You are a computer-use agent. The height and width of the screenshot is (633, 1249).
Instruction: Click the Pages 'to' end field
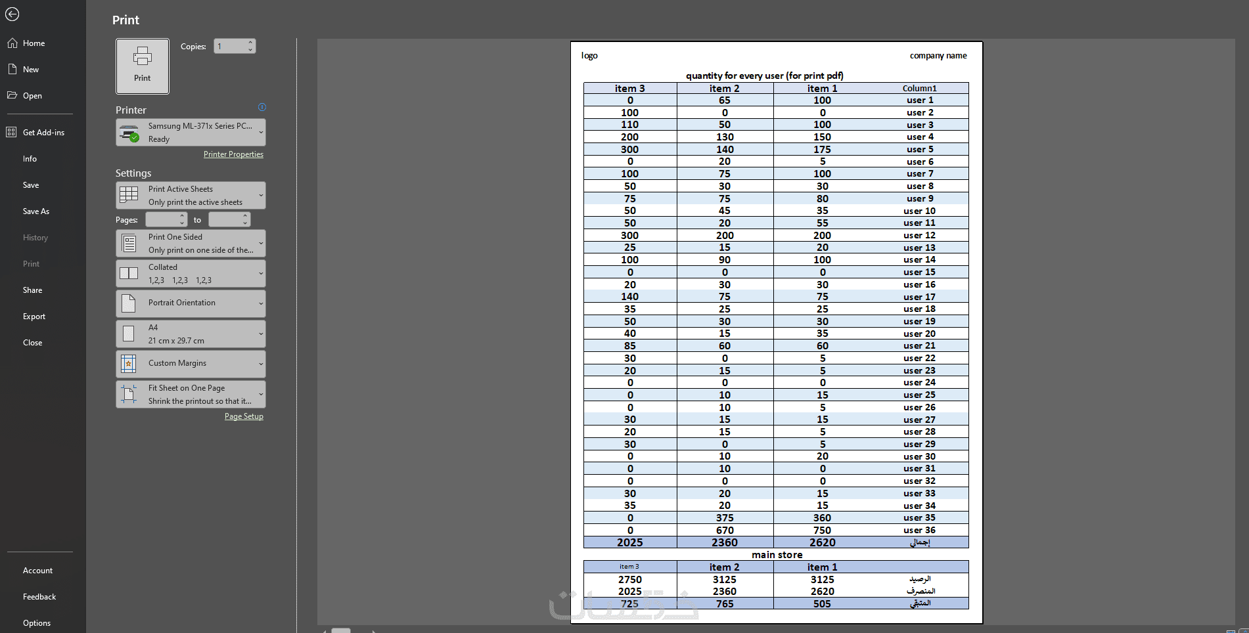coord(225,219)
